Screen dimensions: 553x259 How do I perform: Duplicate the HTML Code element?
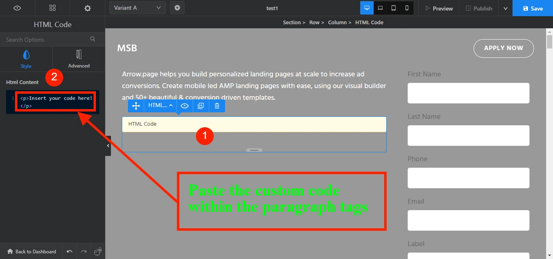coord(201,105)
